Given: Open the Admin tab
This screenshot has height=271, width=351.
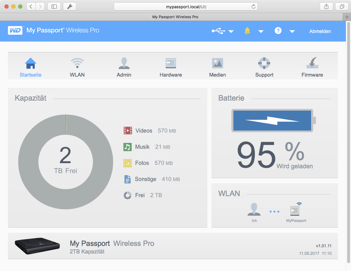Looking at the screenshot, I should coord(124,67).
